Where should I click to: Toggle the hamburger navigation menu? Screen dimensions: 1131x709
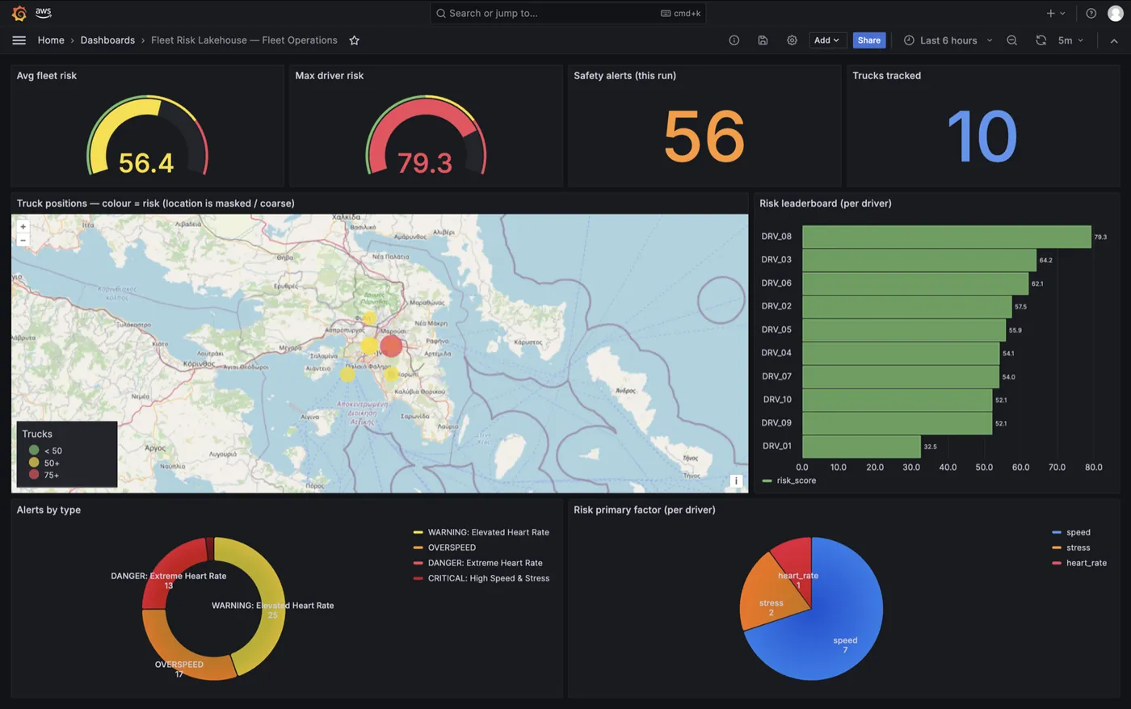click(x=19, y=40)
